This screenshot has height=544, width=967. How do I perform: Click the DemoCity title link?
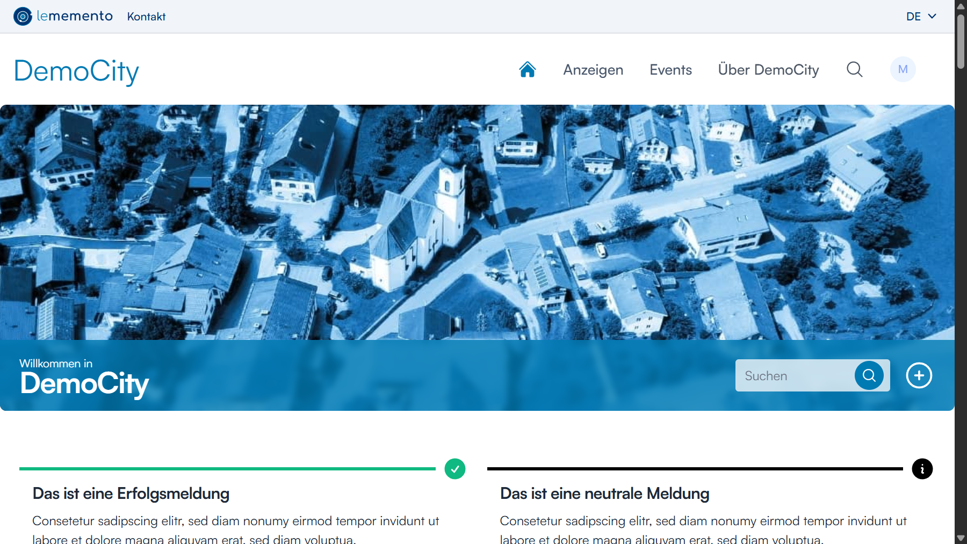point(76,71)
